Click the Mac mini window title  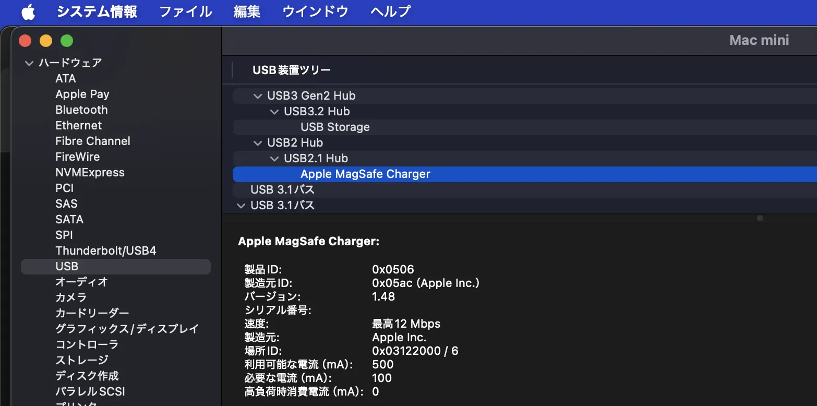759,40
